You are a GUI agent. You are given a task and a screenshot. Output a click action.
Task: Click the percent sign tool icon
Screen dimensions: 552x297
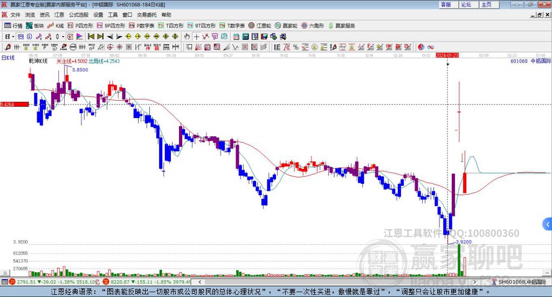(296, 47)
